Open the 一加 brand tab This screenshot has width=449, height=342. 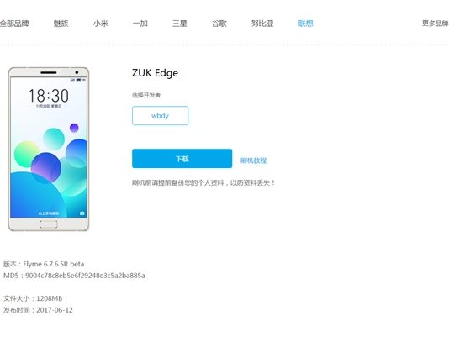coord(140,24)
